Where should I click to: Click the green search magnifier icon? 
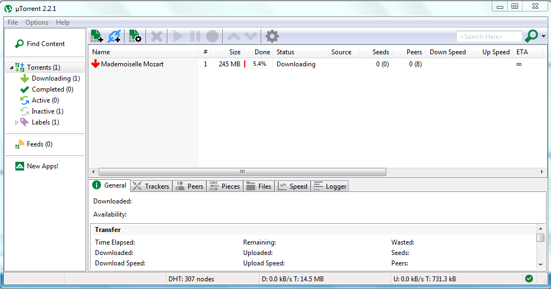tap(531, 36)
